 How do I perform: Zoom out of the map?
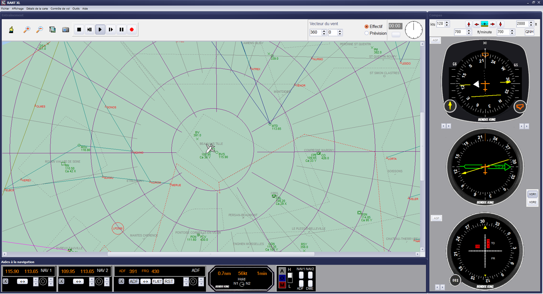coord(40,29)
